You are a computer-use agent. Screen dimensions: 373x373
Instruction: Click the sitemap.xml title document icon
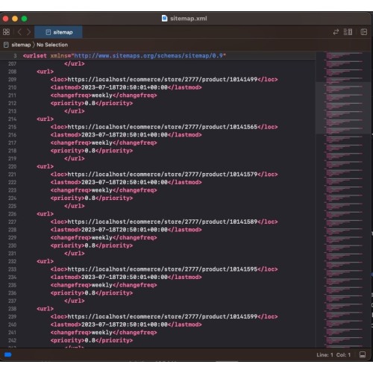164,19
